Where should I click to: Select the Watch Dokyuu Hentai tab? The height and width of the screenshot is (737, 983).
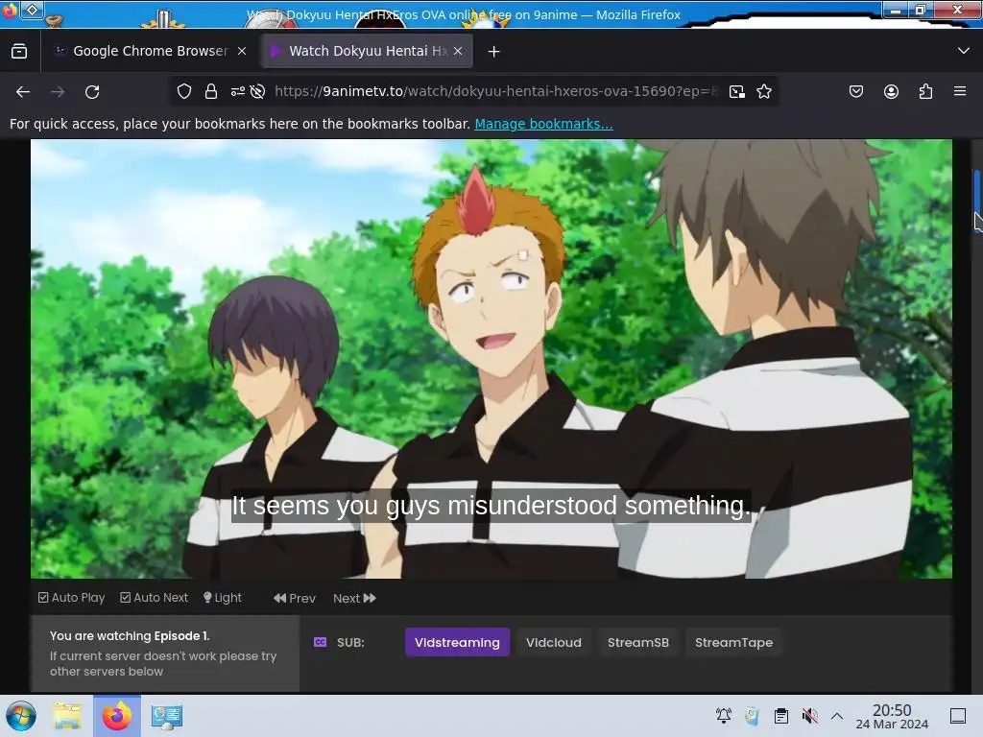click(367, 51)
